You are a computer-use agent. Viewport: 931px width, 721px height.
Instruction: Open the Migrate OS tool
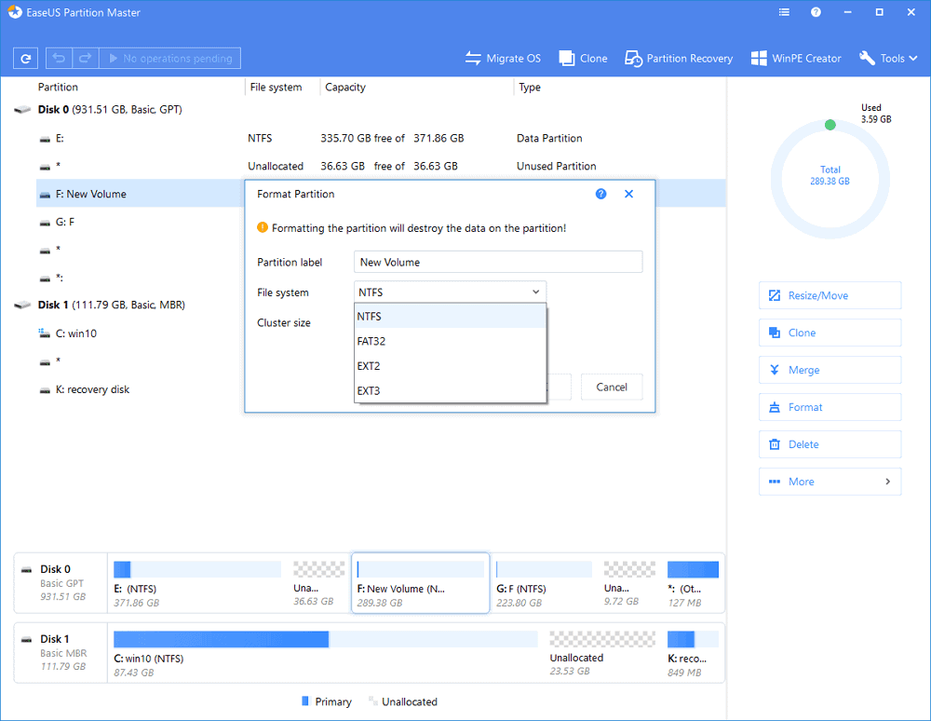click(503, 58)
